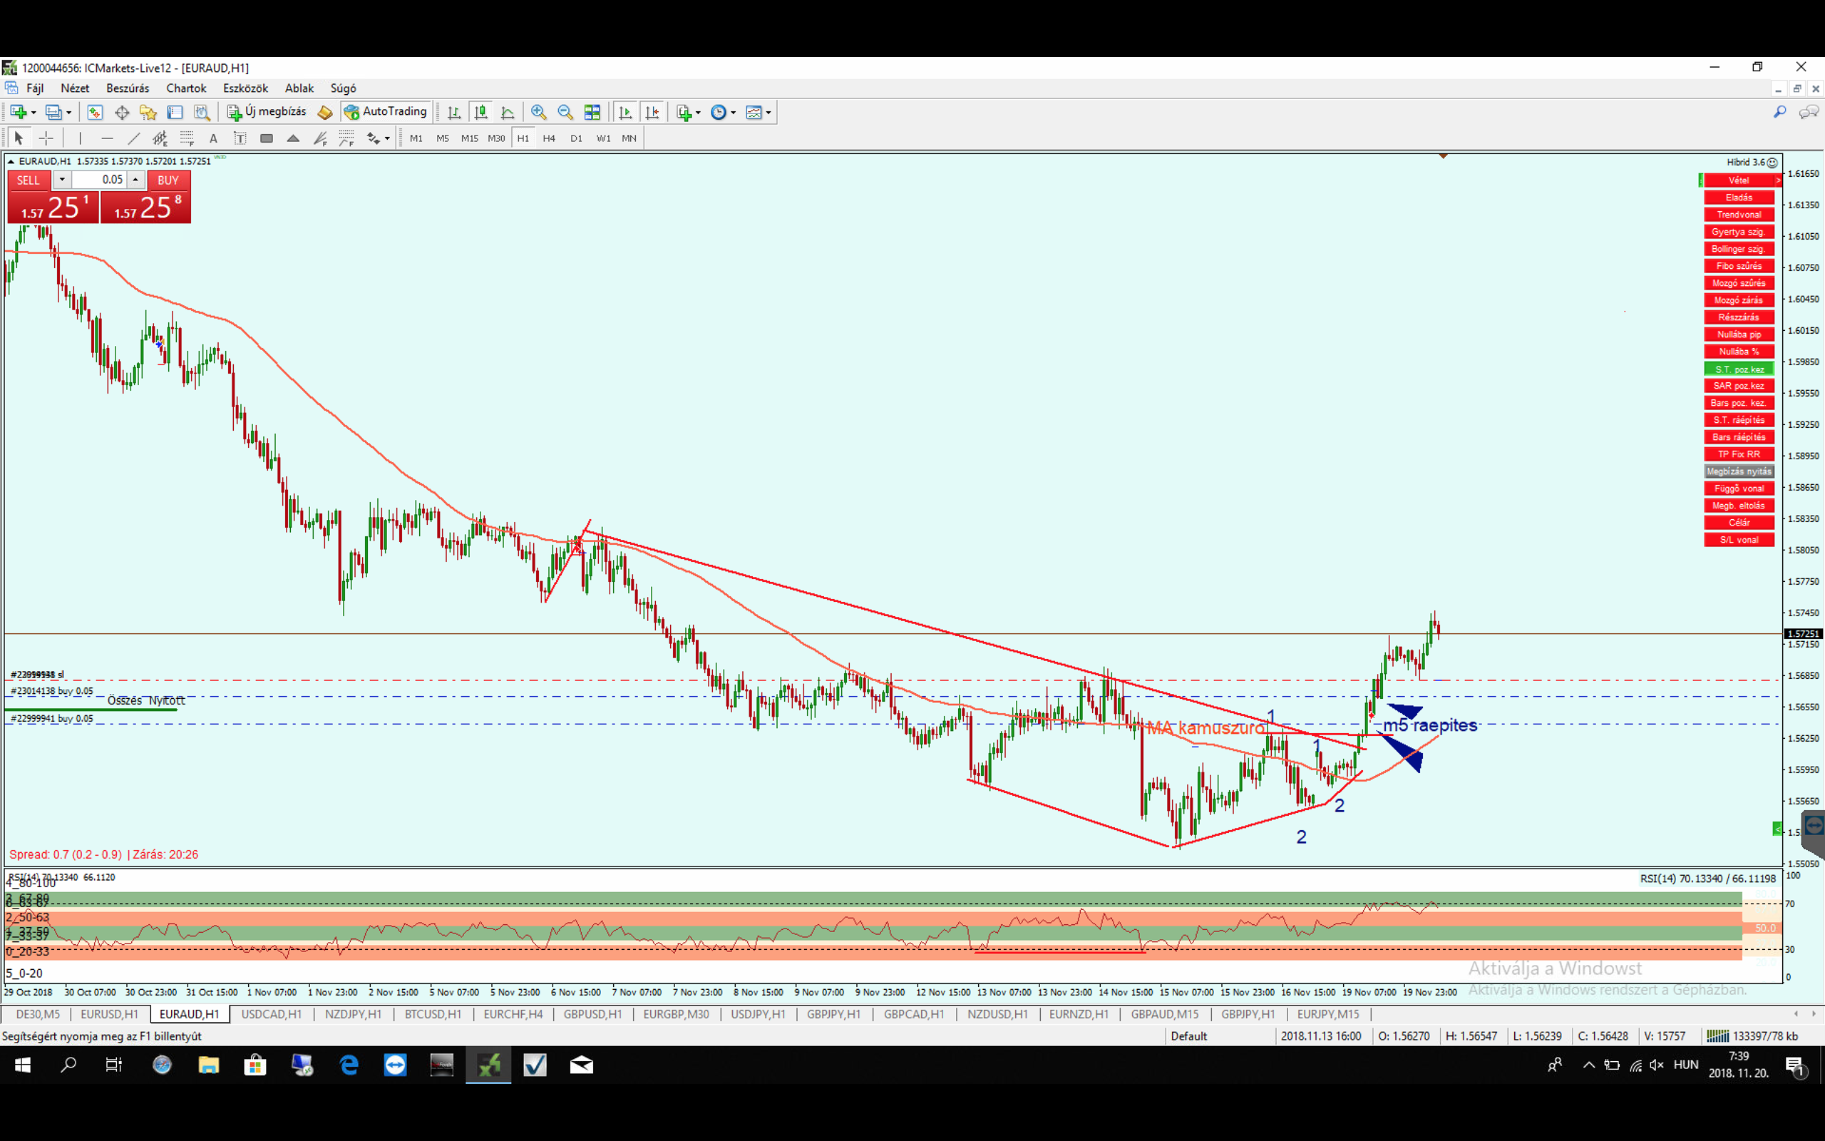Toggle chart shift icon

(x=652, y=113)
